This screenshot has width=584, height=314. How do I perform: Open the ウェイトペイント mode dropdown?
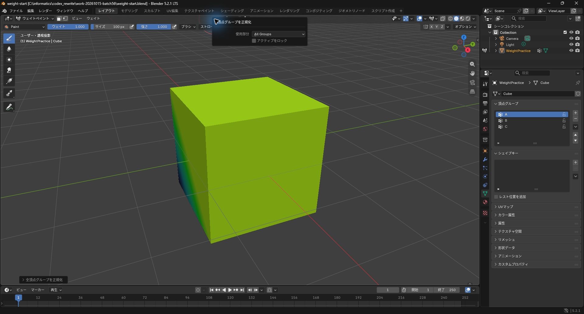click(x=35, y=19)
